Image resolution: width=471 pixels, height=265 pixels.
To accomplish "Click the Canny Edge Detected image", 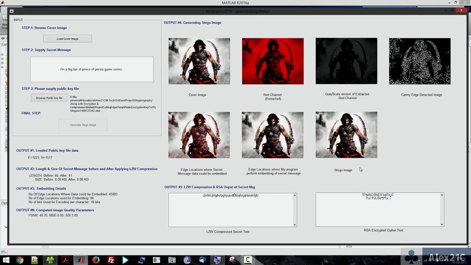I will (419, 61).
